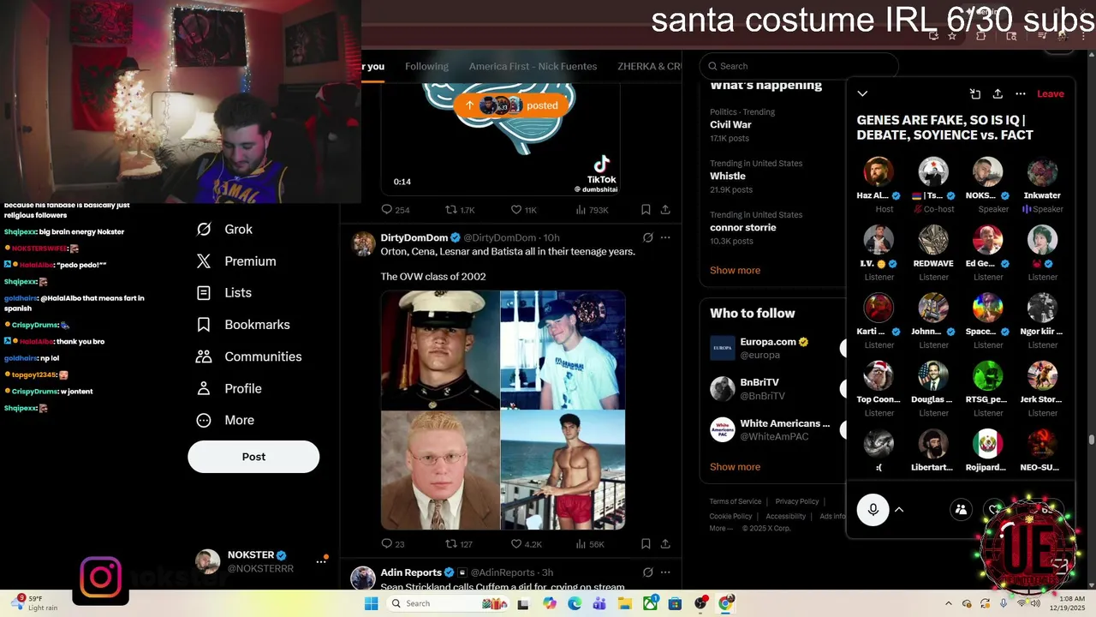The width and height of the screenshot is (1096, 617).
Task: Open White Americans PAC suggested account
Action: [x=774, y=429]
